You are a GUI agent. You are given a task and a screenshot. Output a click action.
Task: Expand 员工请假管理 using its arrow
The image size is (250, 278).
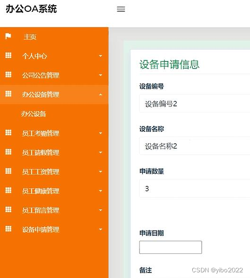click(101, 152)
